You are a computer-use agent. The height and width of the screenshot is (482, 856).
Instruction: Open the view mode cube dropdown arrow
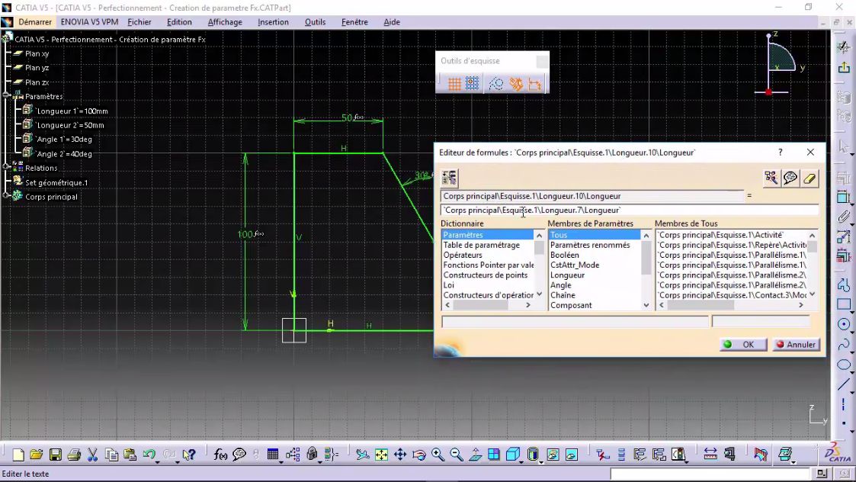pyautogui.click(x=522, y=461)
